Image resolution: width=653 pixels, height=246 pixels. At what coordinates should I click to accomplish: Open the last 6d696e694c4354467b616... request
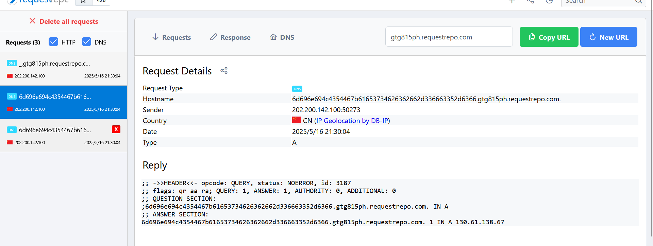coord(64,136)
